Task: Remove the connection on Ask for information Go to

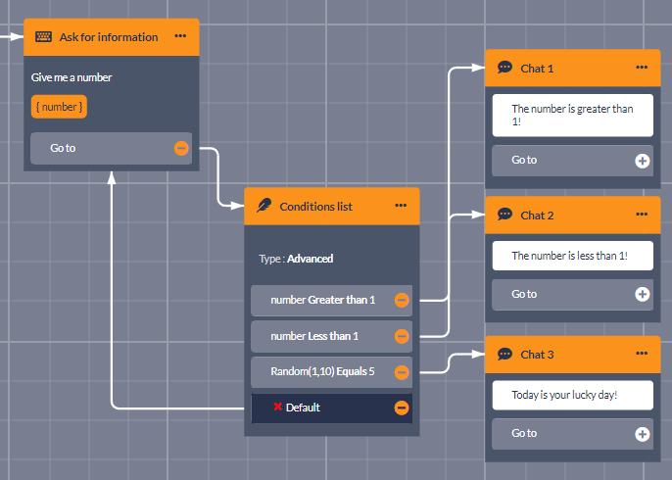Action: 181,149
